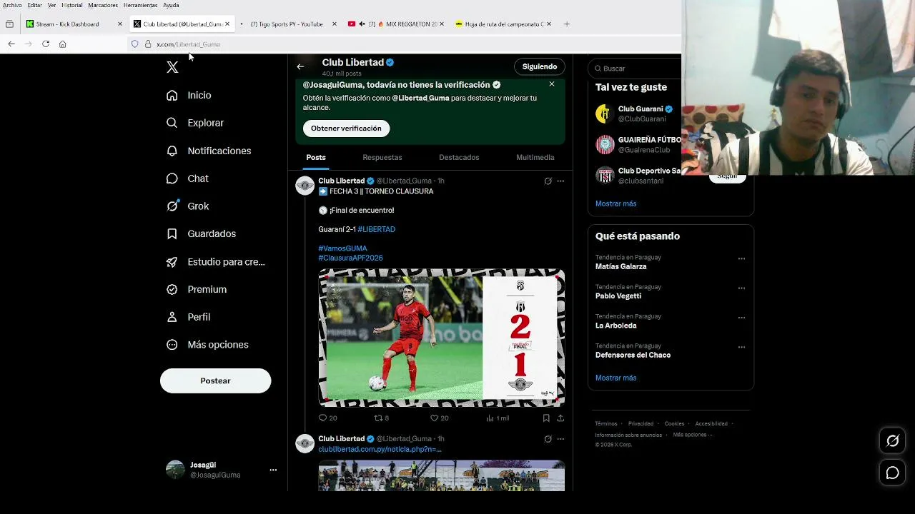Viewport: 915px width, 514px height.
Task: Switch to the Destacados tab
Action: click(x=459, y=157)
